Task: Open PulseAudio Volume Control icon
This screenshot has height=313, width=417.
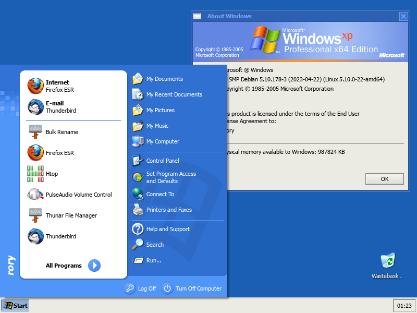Action: (35, 194)
